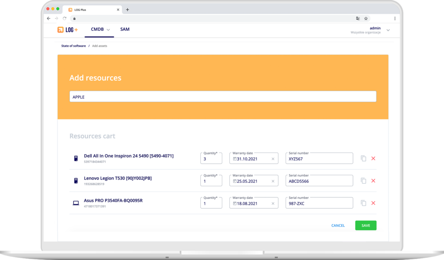The image size is (444, 260).
Task: Open calendar for warranty 25.05.2021
Action: tap(235, 181)
